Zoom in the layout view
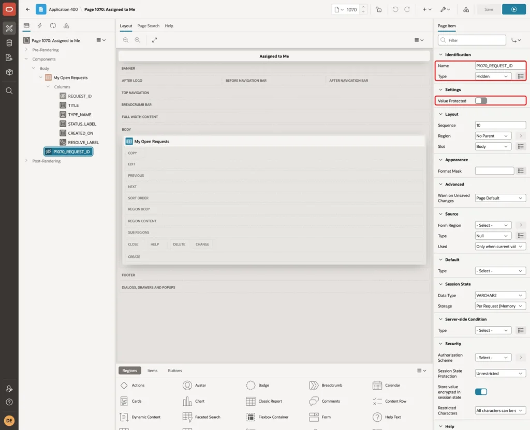This screenshot has height=430, width=530. pos(137,40)
